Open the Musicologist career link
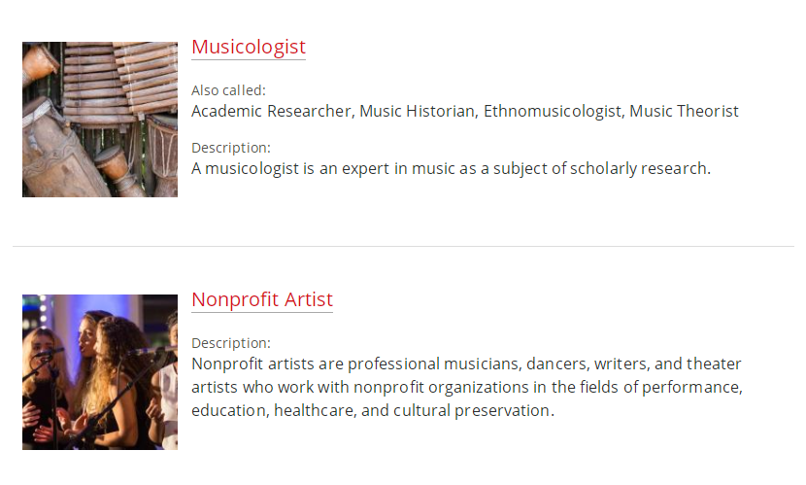 (x=249, y=47)
